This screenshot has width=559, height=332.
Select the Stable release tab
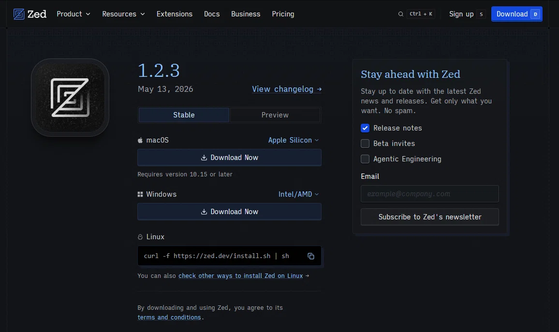(184, 115)
